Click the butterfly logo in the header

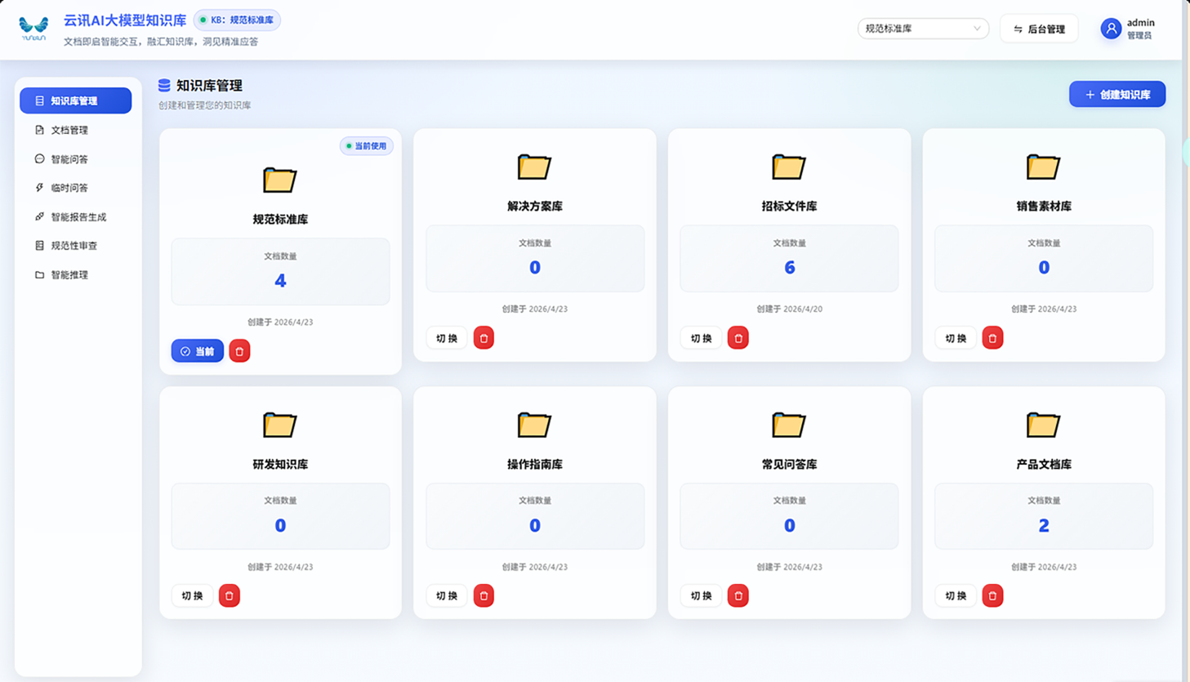coord(33,29)
